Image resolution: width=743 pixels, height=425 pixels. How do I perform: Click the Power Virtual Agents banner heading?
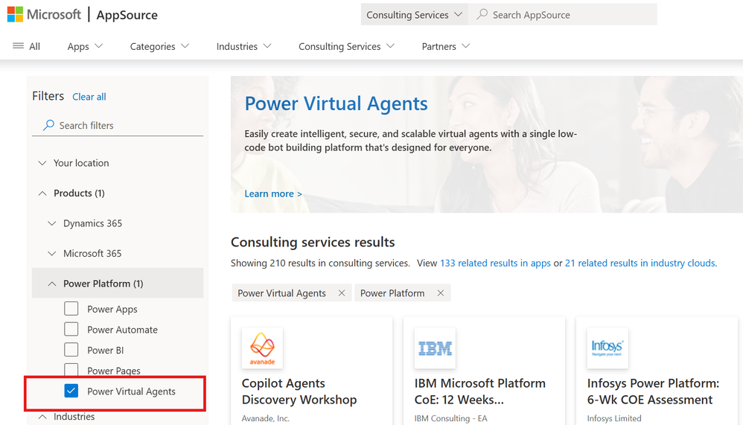(x=336, y=103)
